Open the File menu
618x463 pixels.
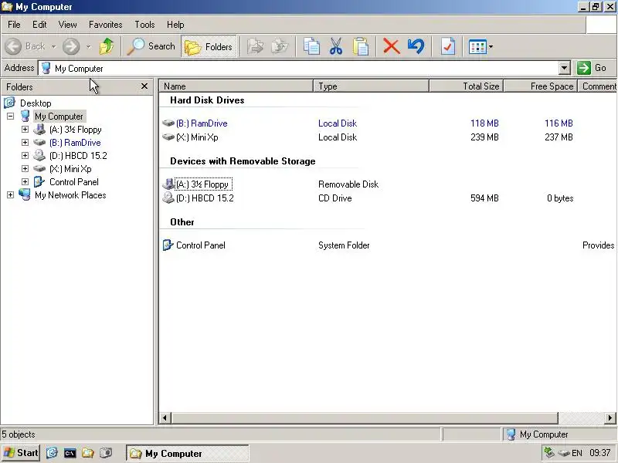[x=14, y=25]
